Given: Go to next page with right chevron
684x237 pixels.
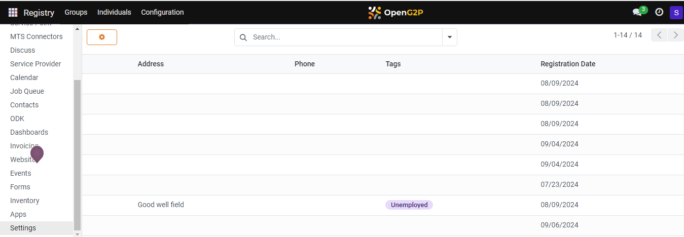Looking at the screenshot, I should 675,35.
